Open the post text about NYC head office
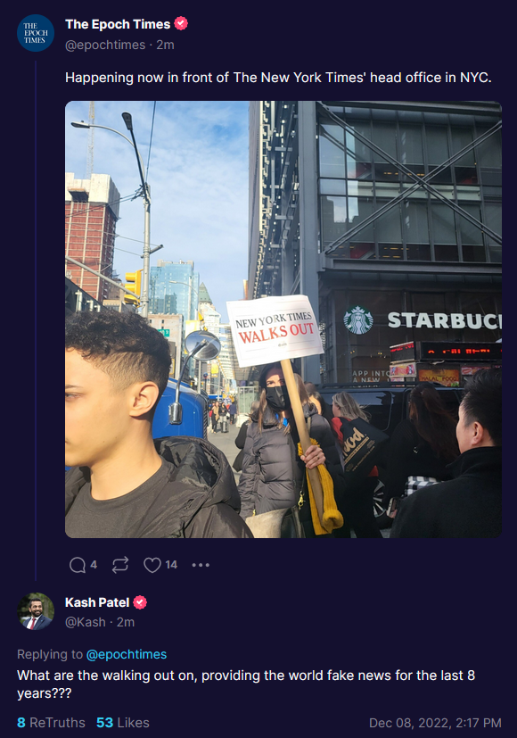This screenshot has height=738, width=517. (278, 78)
